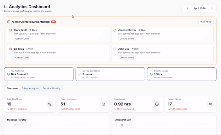This screenshot has height=135, width=221.
Task: Go to the previous month using left chevron
Action: [x=187, y=8]
